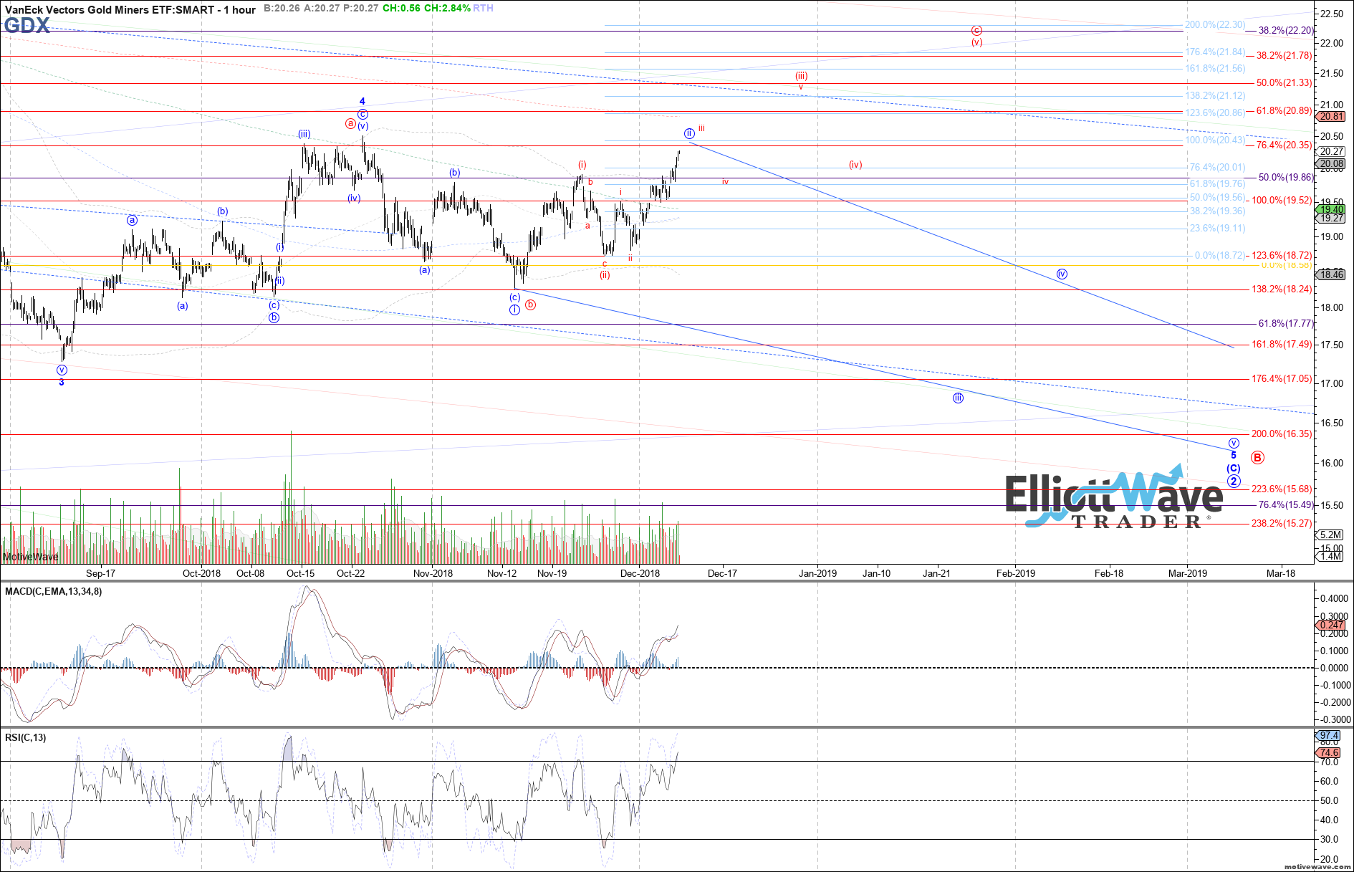
Task: Select the 50.0%(19.86) purple Fibonacci label
Action: point(1286,178)
